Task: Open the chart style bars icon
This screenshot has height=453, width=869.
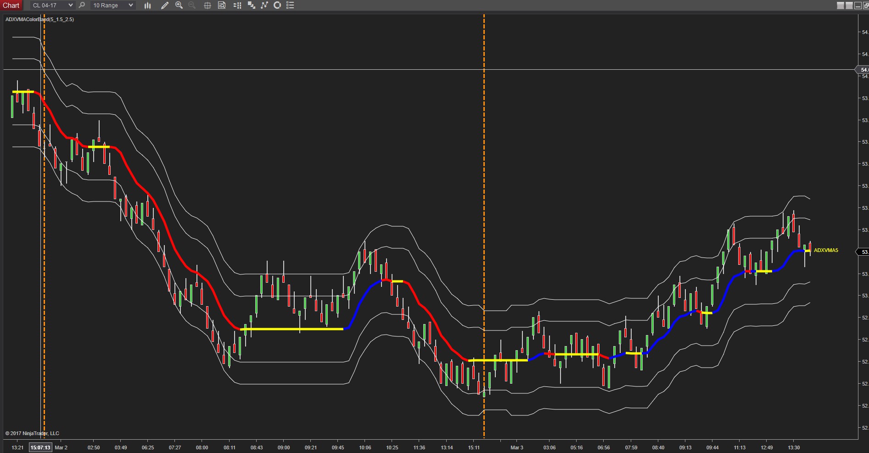Action: 147,6
